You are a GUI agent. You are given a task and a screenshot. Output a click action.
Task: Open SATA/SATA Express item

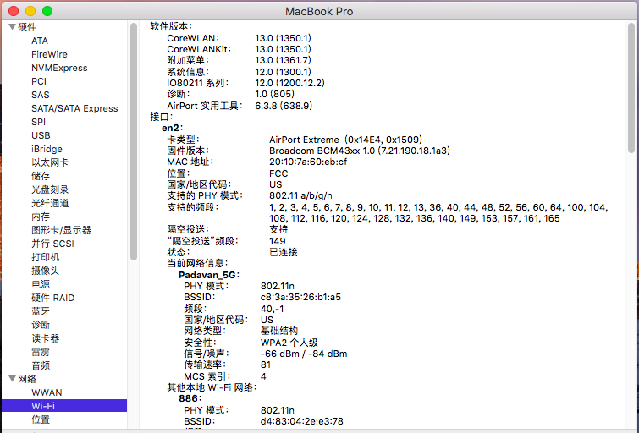[x=74, y=108]
